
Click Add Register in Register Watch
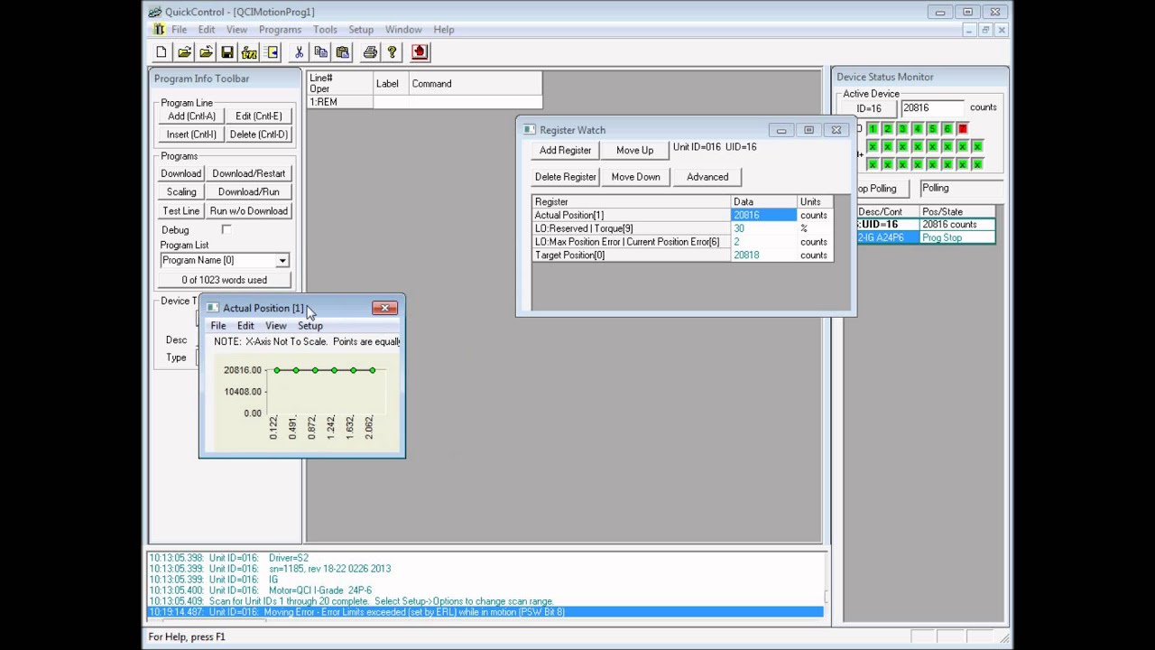pyautogui.click(x=566, y=151)
